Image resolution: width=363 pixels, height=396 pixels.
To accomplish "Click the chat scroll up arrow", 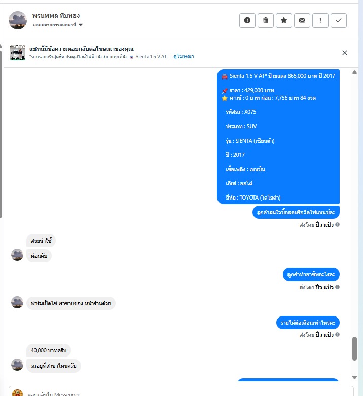I will (354, 72).
